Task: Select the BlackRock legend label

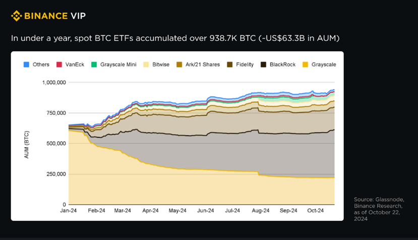Action: tap(282, 65)
